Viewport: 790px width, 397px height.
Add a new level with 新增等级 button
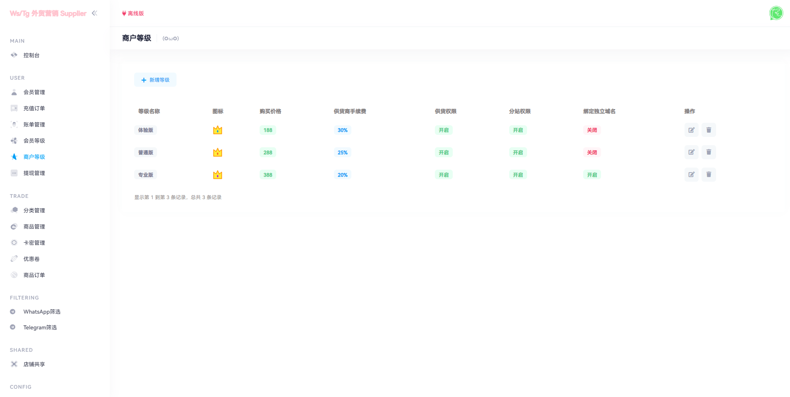tap(155, 80)
